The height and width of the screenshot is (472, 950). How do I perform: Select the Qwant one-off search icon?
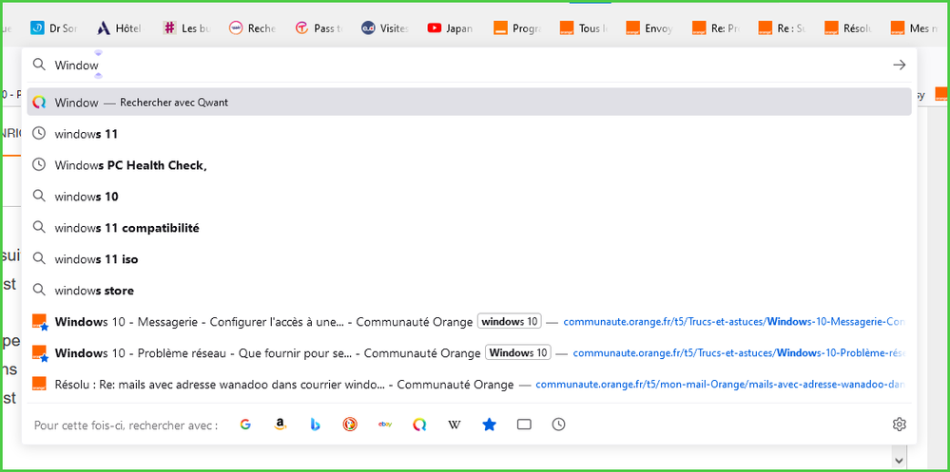pos(419,425)
